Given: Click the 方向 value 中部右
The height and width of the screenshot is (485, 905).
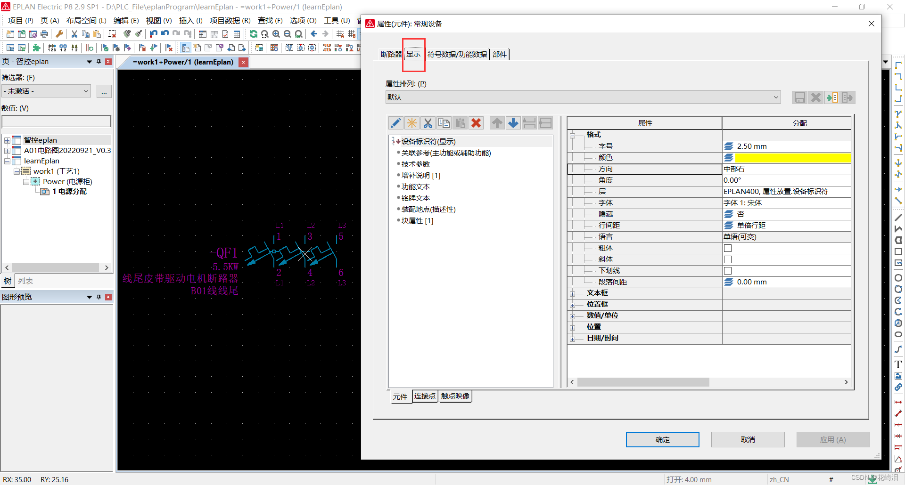Looking at the screenshot, I should point(787,169).
